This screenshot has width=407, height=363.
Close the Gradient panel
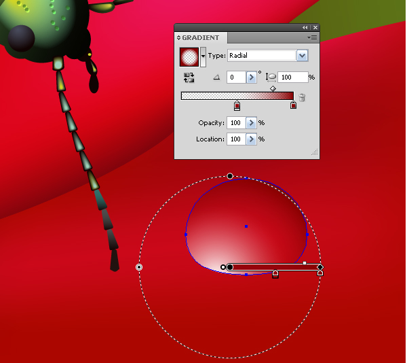pos(315,28)
